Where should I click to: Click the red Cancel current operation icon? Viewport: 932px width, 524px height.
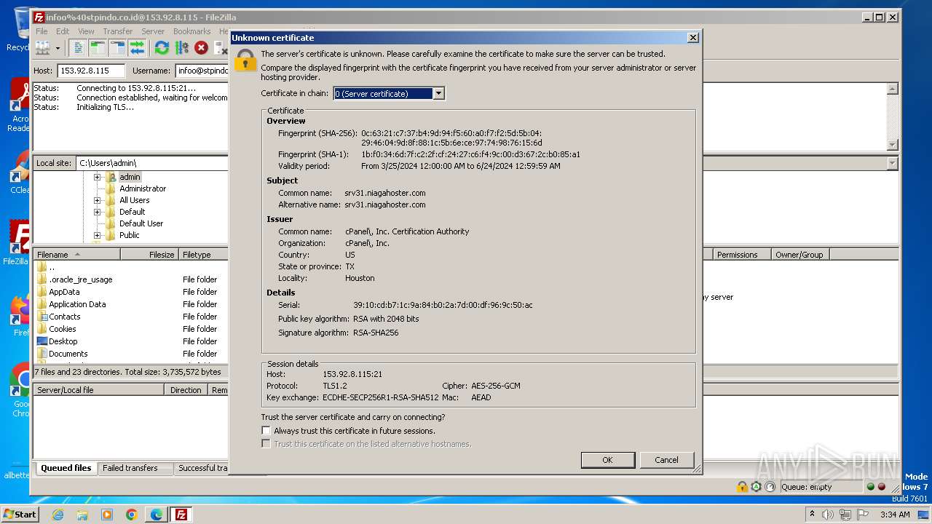(201, 48)
